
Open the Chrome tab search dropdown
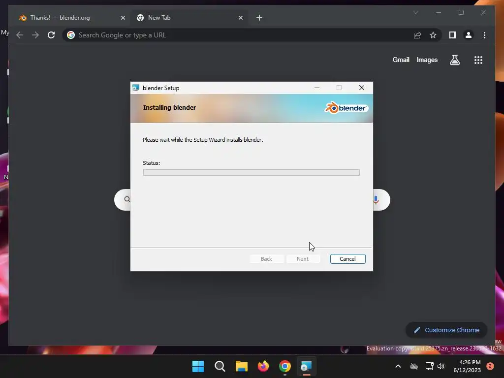(415, 12)
